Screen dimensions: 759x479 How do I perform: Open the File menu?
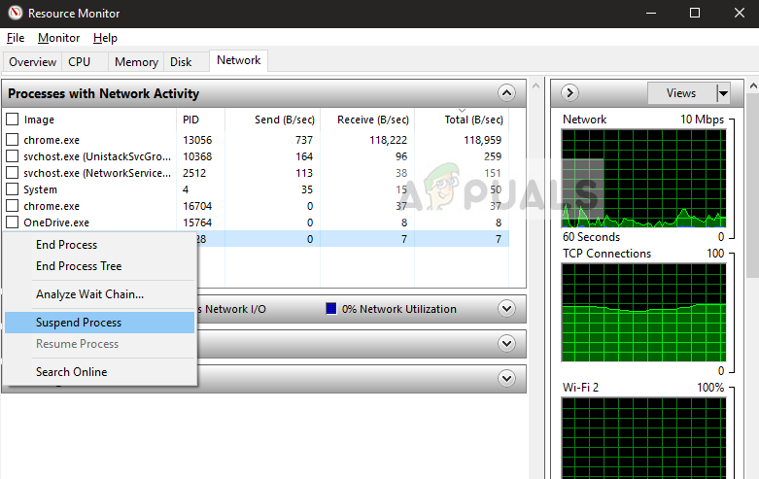click(x=16, y=38)
